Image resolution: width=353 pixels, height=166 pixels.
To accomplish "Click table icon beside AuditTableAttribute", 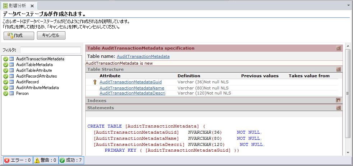I will click(x=12, y=70).
